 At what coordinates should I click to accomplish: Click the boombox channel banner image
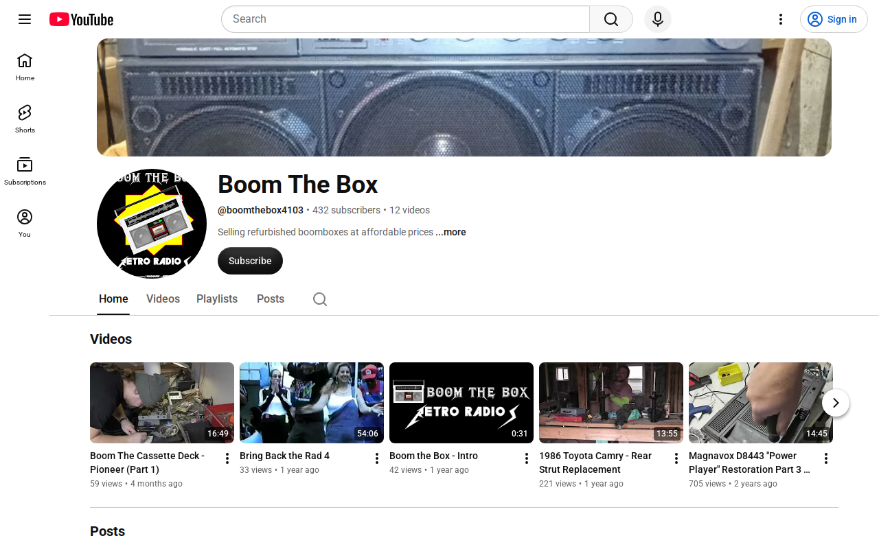[464, 97]
